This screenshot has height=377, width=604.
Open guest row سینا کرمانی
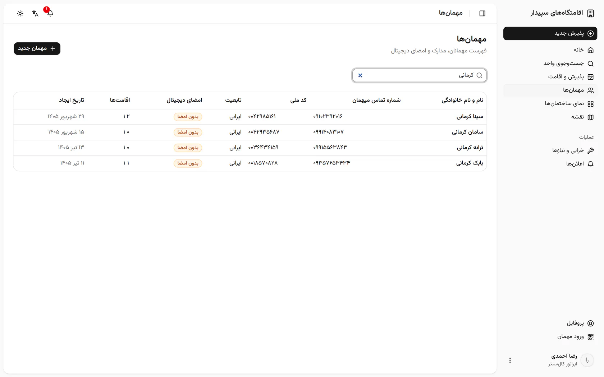[250, 117]
